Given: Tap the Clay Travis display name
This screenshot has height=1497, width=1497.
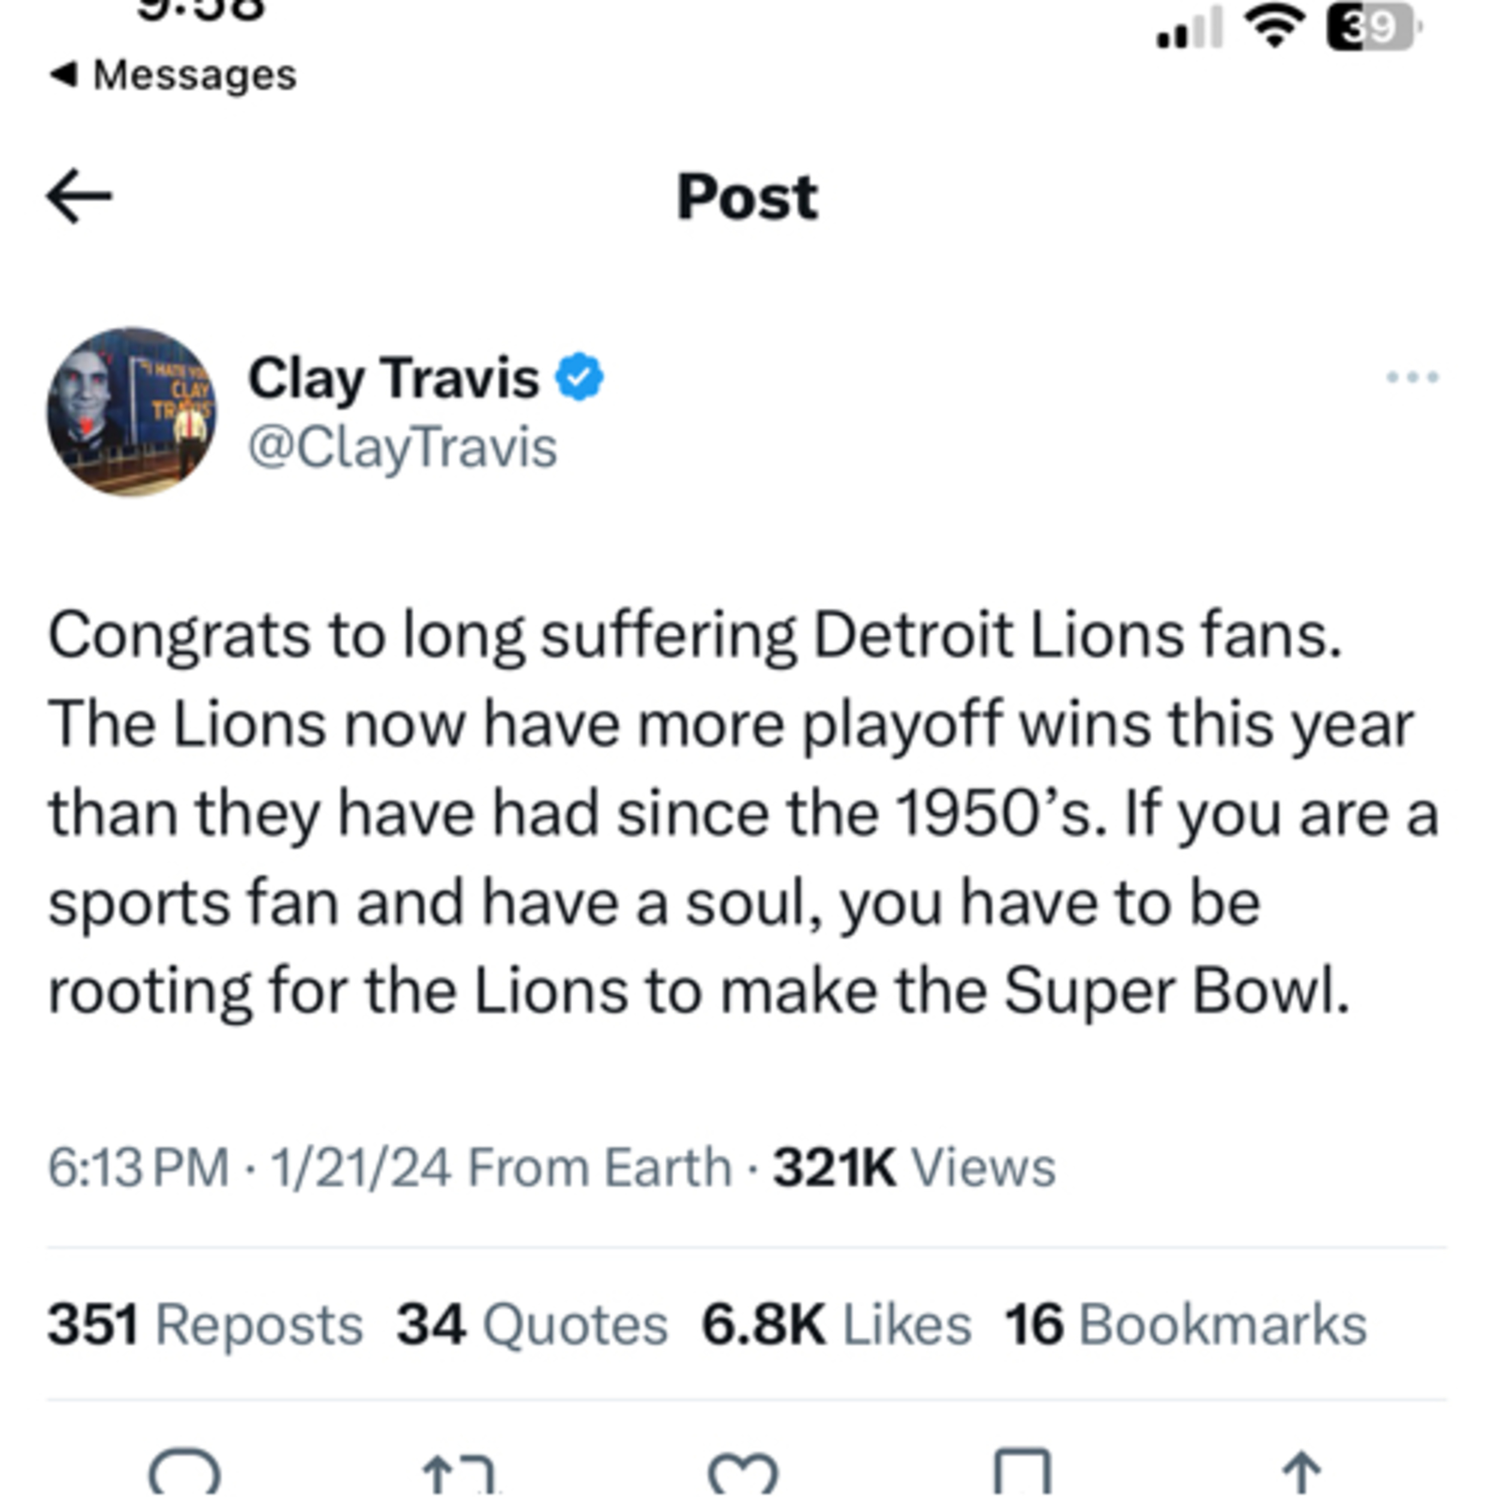Looking at the screenshot, I should [x=393, y=378].
